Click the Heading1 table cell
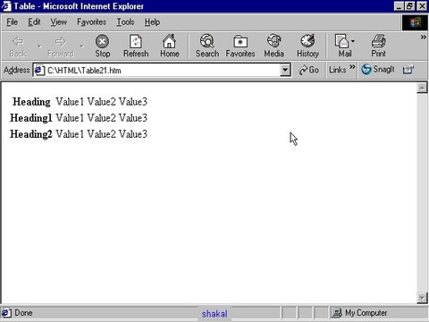The image size is (429, 322). coord(31,118)
